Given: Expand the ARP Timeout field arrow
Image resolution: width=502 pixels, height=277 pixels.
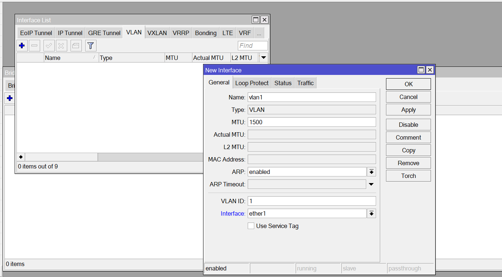Looking at the screenshot, I should click(x=371, y=184).
